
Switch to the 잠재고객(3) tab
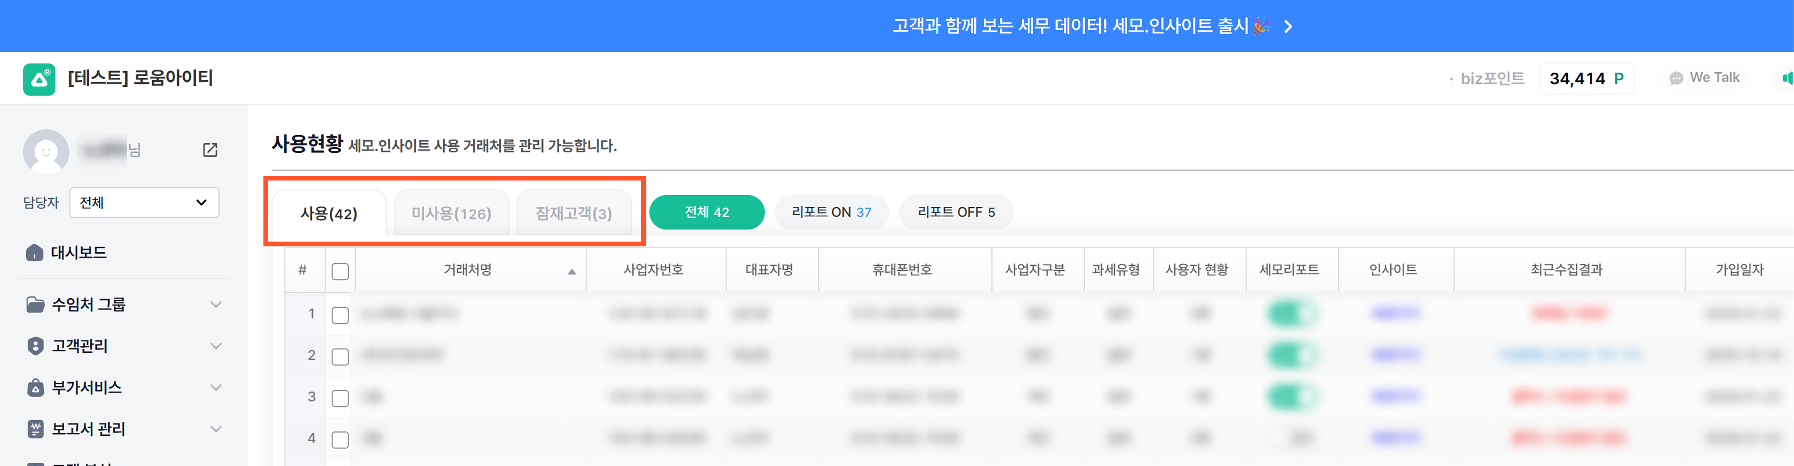[573, 213]
